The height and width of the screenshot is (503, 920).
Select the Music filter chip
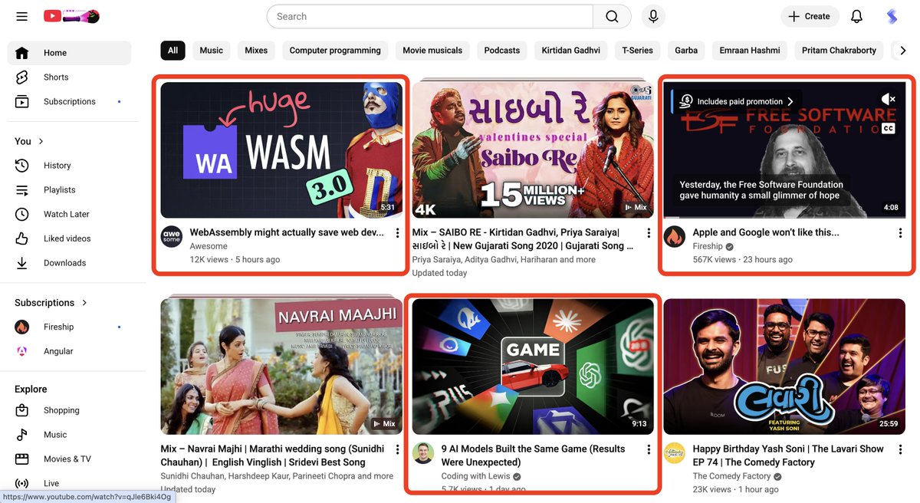point(212,51)
